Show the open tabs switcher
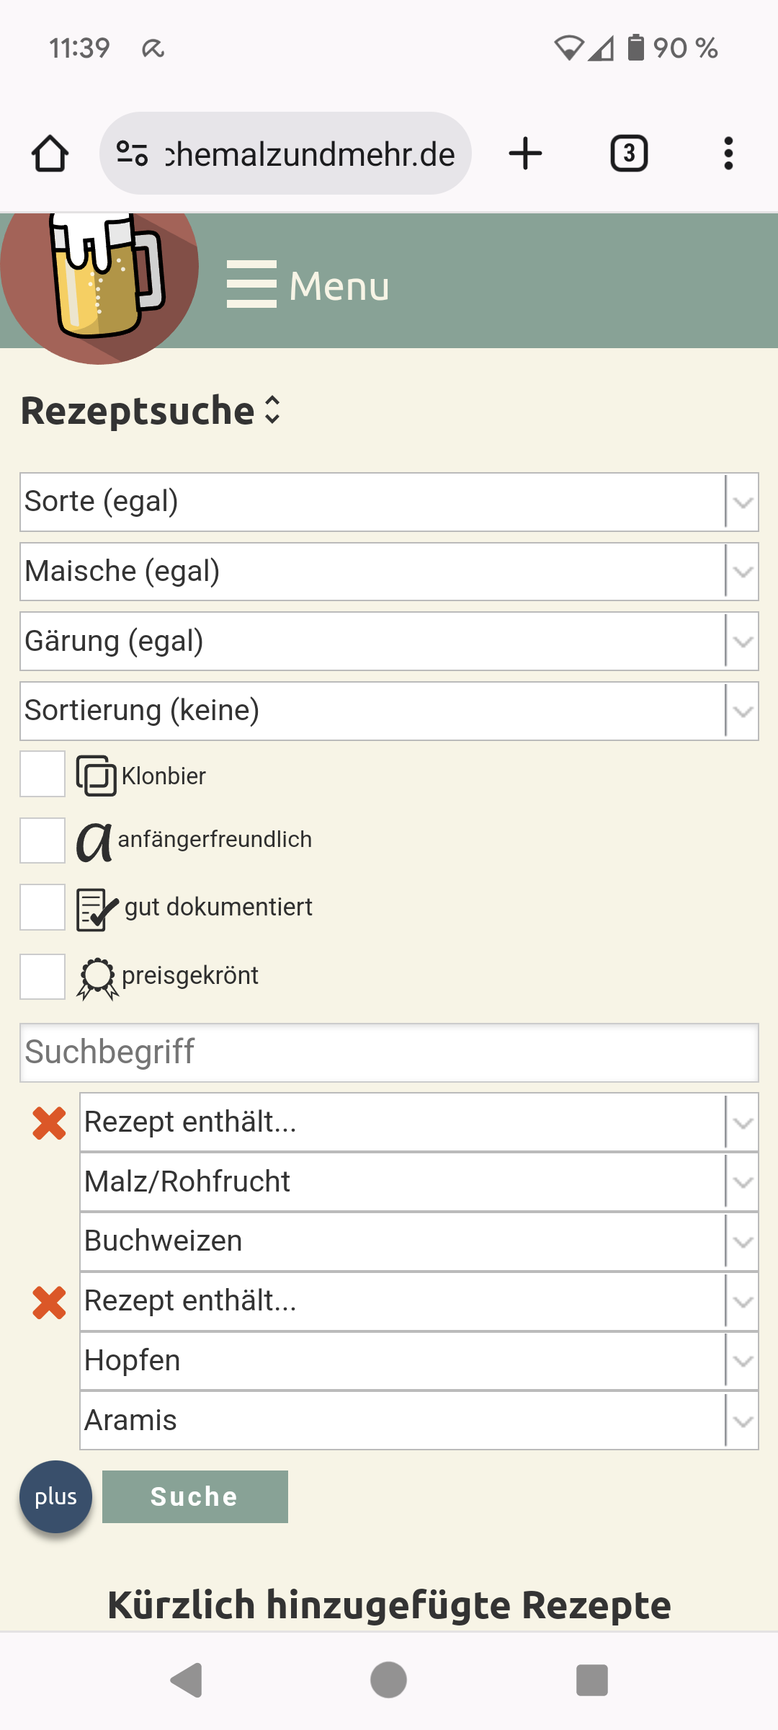The width and height of the screenshot is (778, 1730). pyautogui.click(x=629, y=154)
